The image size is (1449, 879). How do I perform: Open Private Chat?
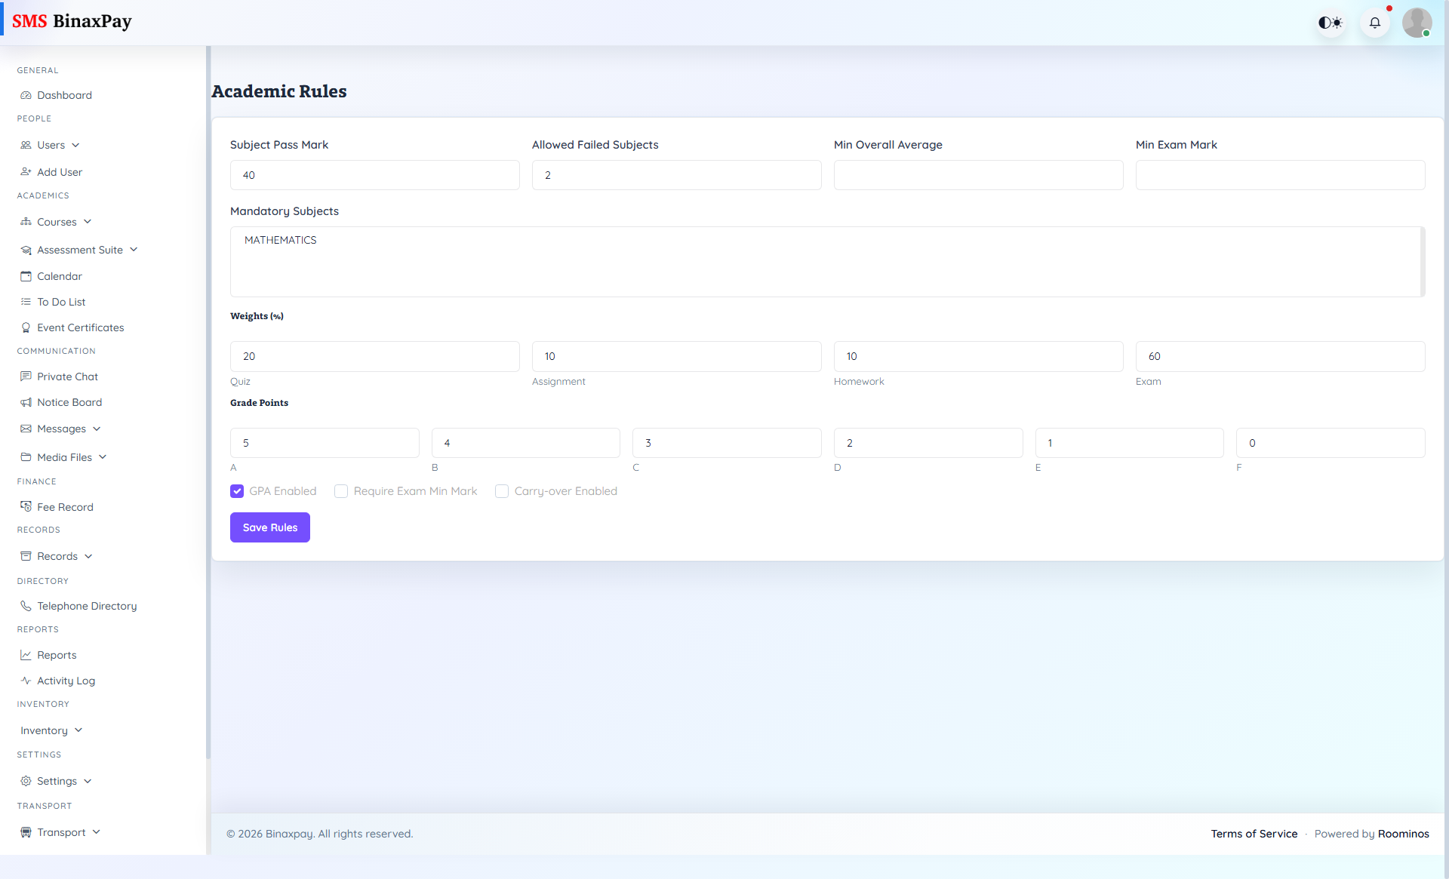68,376
